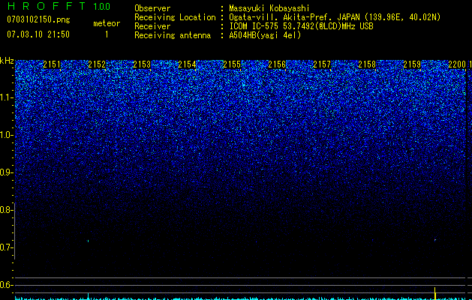472x300 pixels.
Task: Click the yellow signal spike near 2159
Action: tap(434, 292)
